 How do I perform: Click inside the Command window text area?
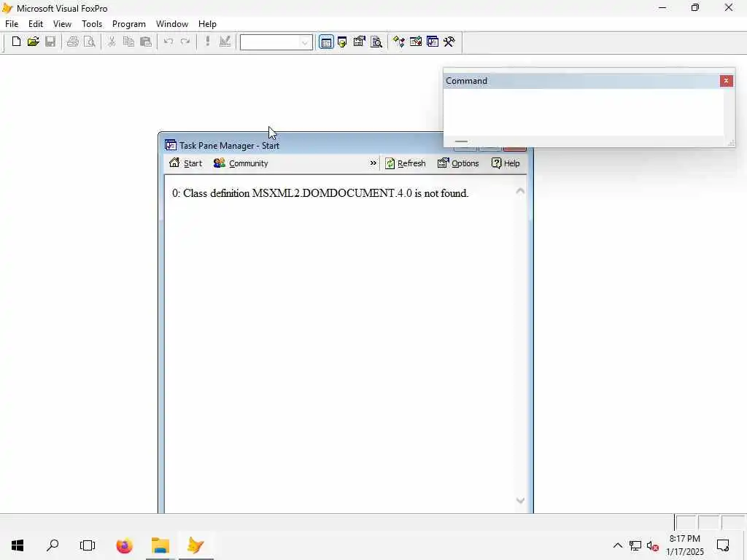click(584, 112)
